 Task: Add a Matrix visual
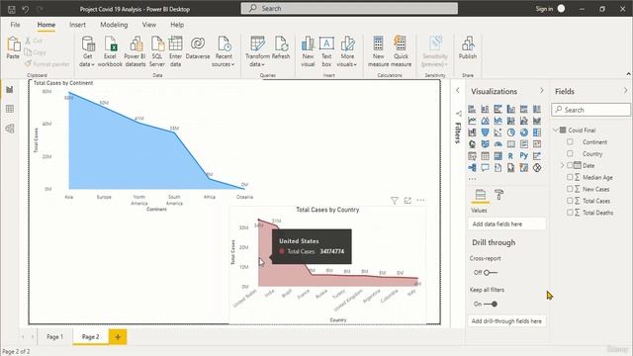click(497, 156)
